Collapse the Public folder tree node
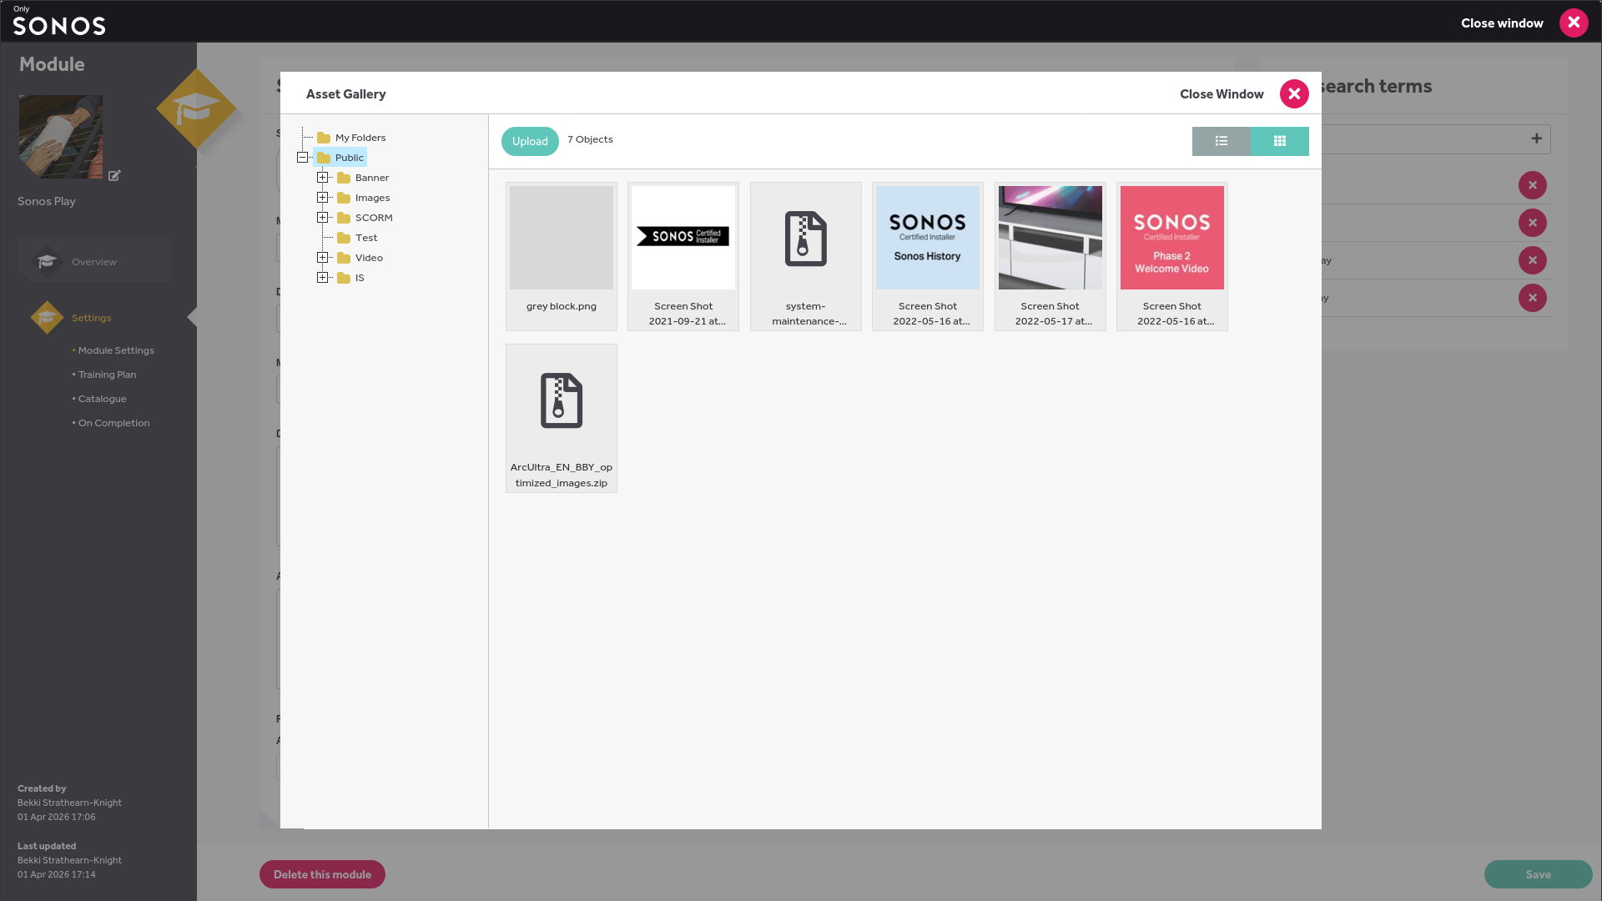 click(x=302, y=158)
